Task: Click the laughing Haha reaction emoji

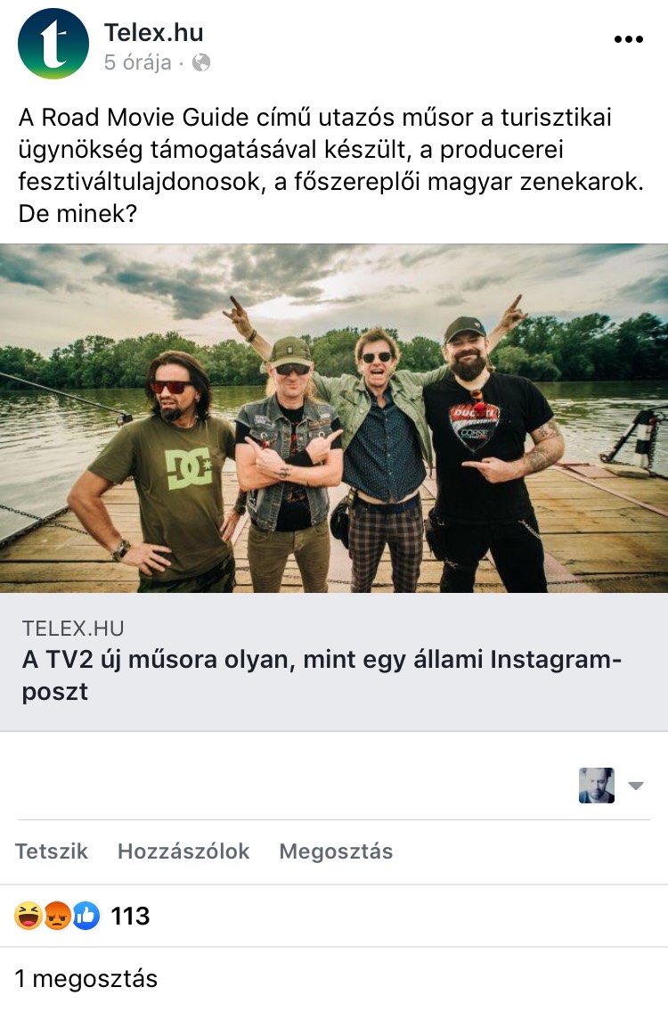Action: tap(28, 916)
